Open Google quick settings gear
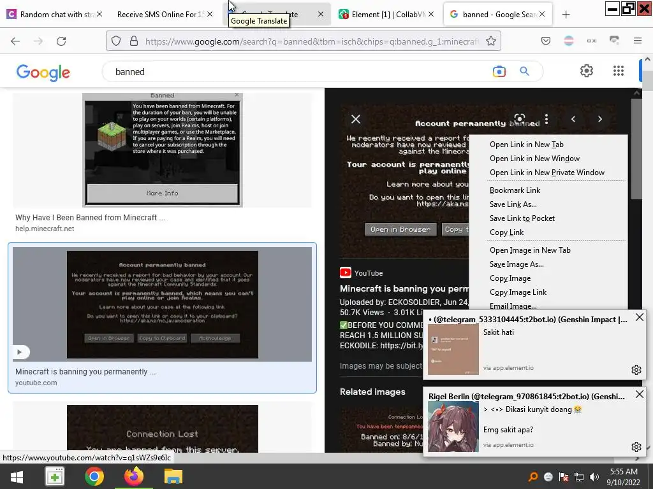 tap(587, 71)
